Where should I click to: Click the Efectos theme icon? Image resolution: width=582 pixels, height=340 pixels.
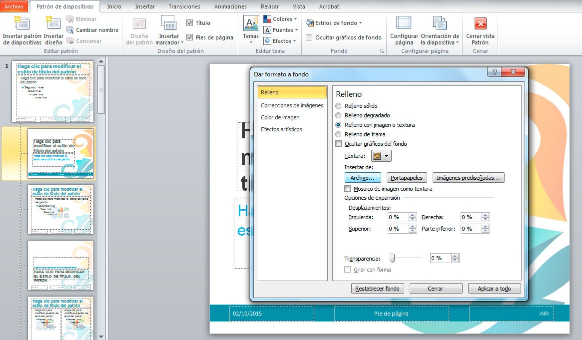tap(267, 41)
